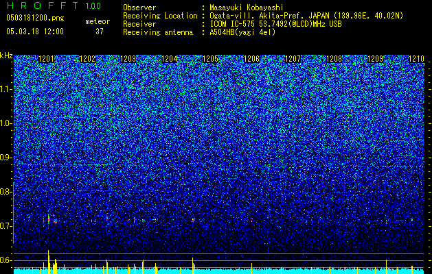Screen dimensions: 432x274
Task: Click the HROFFT 1.0.0 title text
Action: [x=54, y=5]
